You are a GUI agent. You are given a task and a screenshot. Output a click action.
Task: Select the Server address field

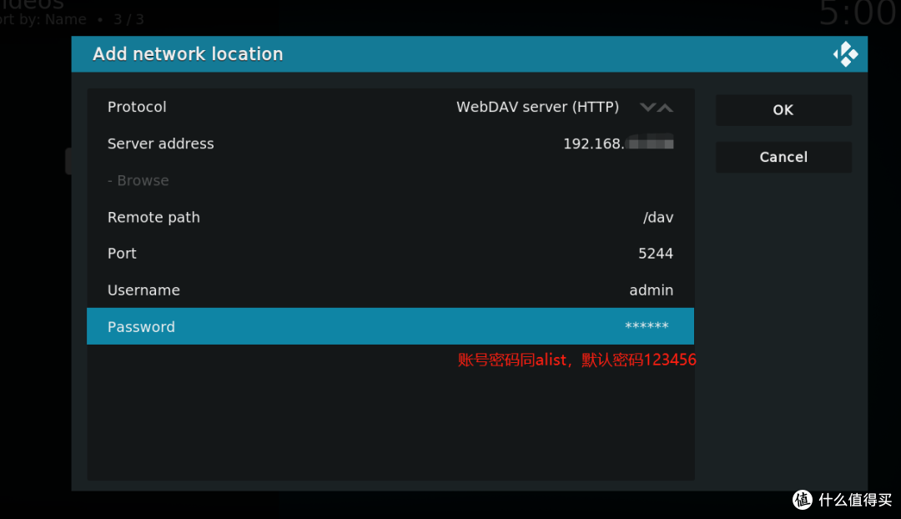pyautogui.click(x=160, y=144)
